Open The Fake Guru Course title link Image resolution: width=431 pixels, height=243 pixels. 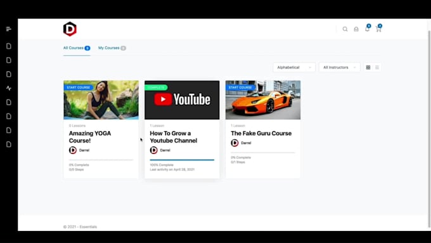[261, 133]
